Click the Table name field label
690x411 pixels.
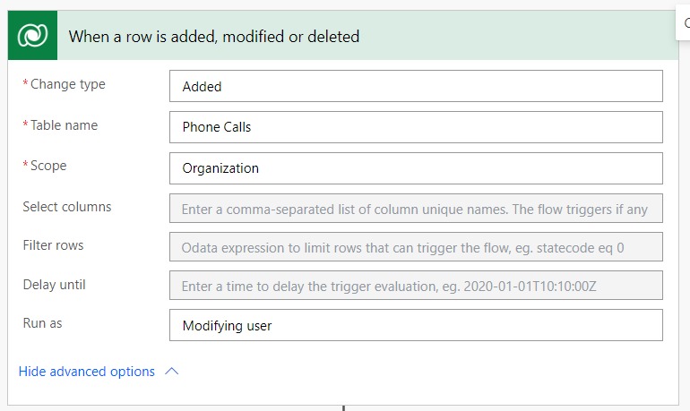[x=60, y=125]
